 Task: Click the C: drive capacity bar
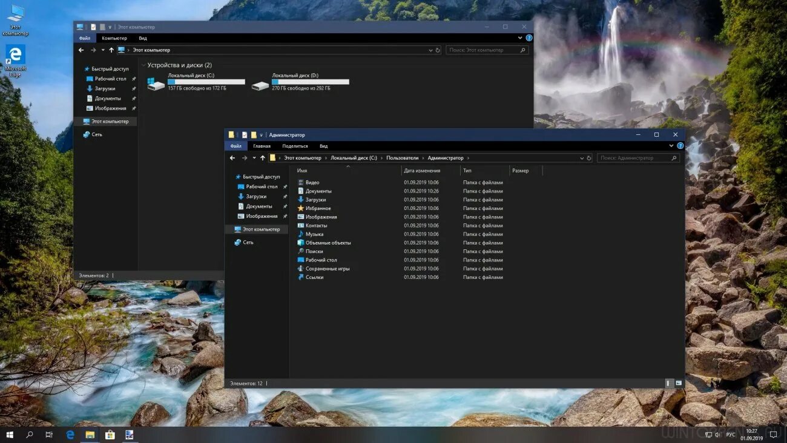tap(206, 82)
